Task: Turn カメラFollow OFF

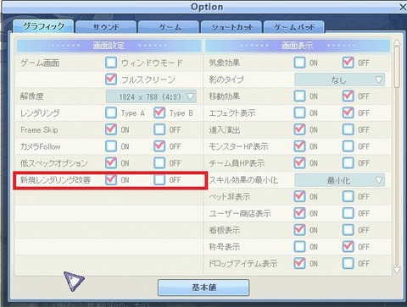Action: (x=159, y=146)
